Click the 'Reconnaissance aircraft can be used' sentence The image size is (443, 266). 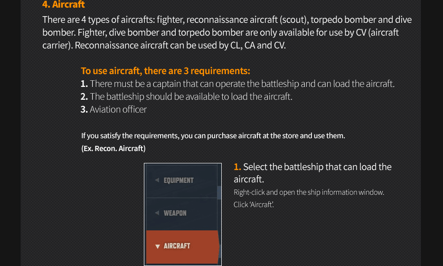pos(180,46)
